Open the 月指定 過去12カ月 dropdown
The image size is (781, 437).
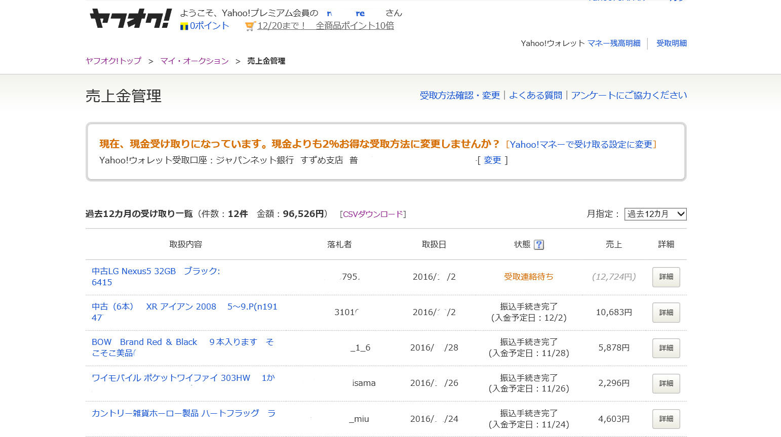point(655,214)
